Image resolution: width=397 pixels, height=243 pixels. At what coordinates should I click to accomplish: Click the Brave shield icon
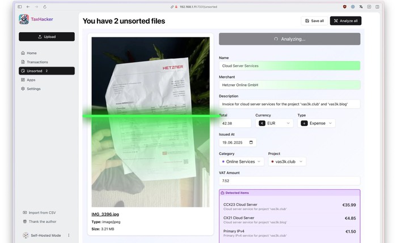coord(344,7)
